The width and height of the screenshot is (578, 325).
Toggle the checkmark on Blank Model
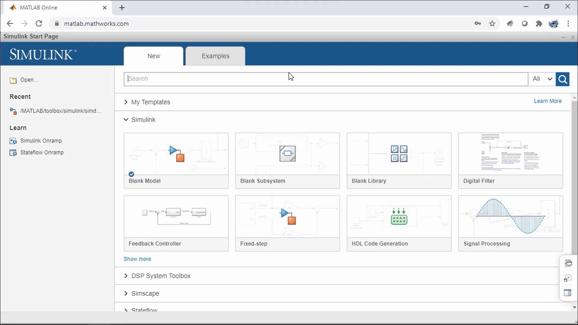[x=132, y=174]
